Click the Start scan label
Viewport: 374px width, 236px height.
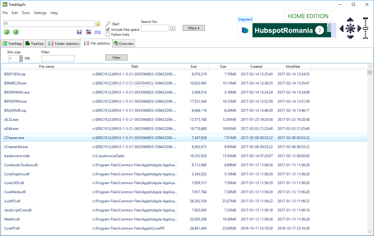click(x=116, y=24)
